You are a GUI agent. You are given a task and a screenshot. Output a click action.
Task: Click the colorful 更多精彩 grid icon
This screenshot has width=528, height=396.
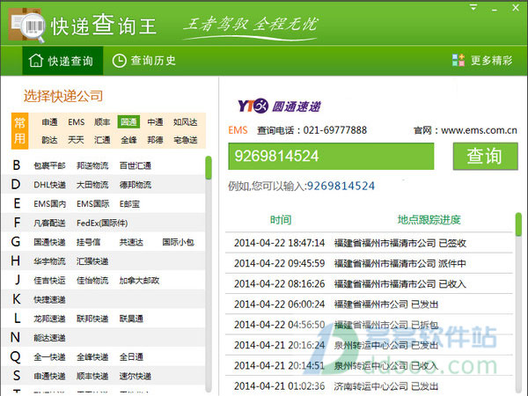pyautogui.click(x=458, y=60)
